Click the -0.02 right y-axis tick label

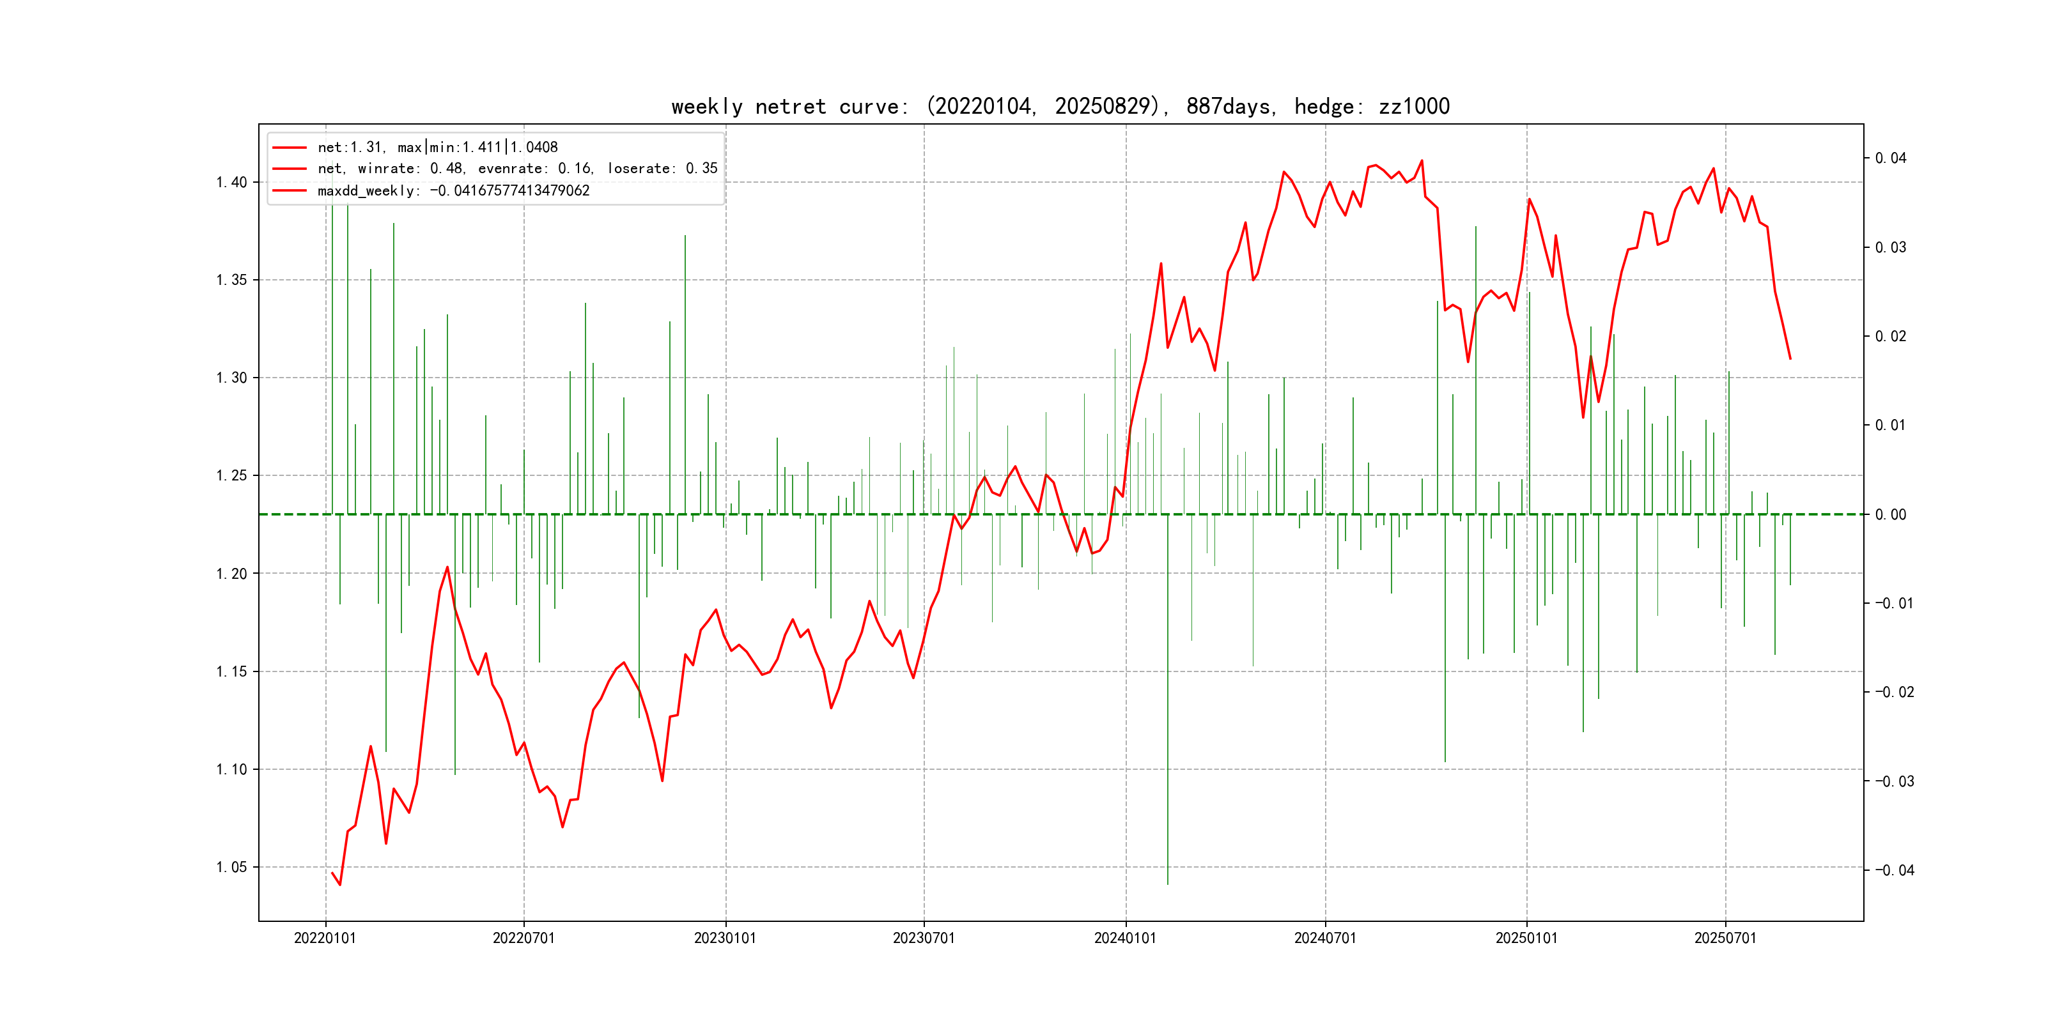pos(1894,693)
